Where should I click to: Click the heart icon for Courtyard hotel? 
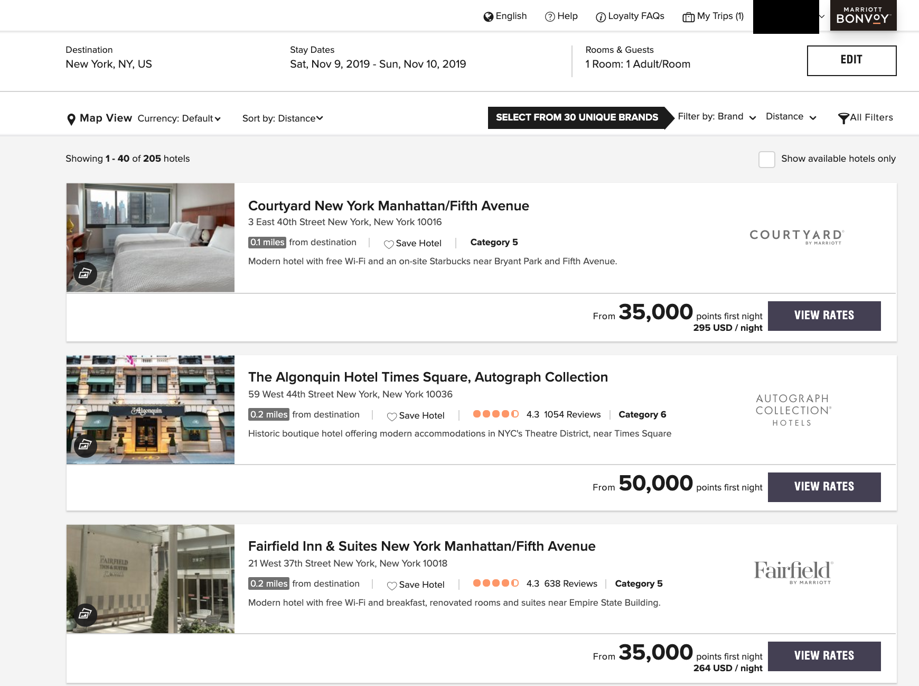[x=389, y=244]
